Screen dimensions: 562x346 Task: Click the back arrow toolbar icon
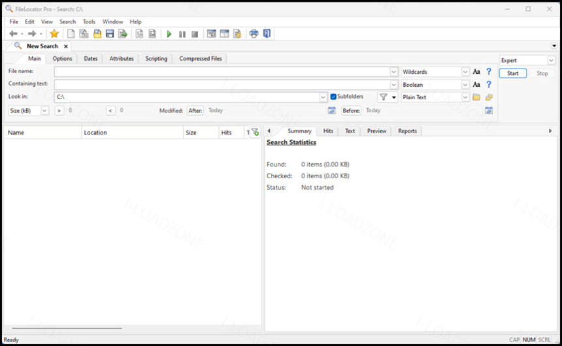(x=13, y=34)
